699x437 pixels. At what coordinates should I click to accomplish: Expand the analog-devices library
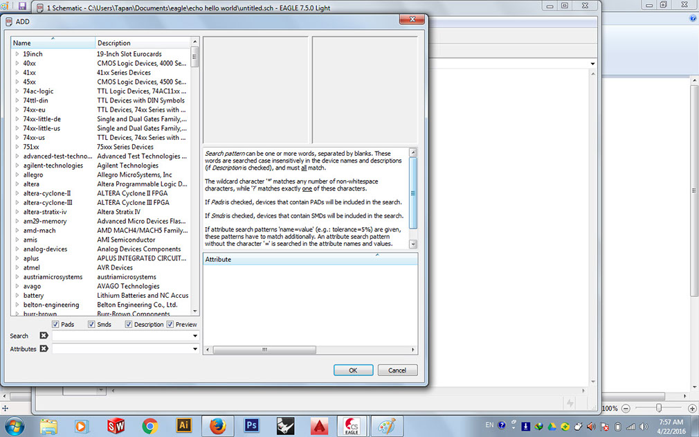(x=17, y=249)
